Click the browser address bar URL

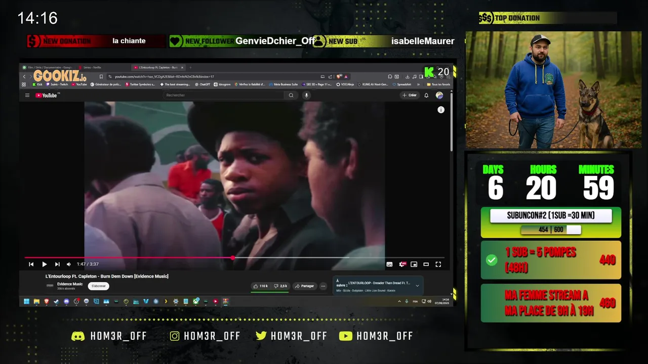tap(164, 77)
